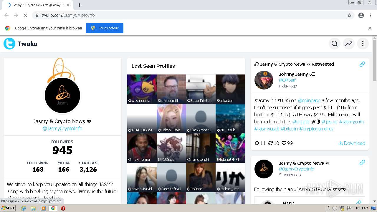Click the #bitcoin hashtag
Viewport: 377px width, 212px height.
click(x=289, y=129)
